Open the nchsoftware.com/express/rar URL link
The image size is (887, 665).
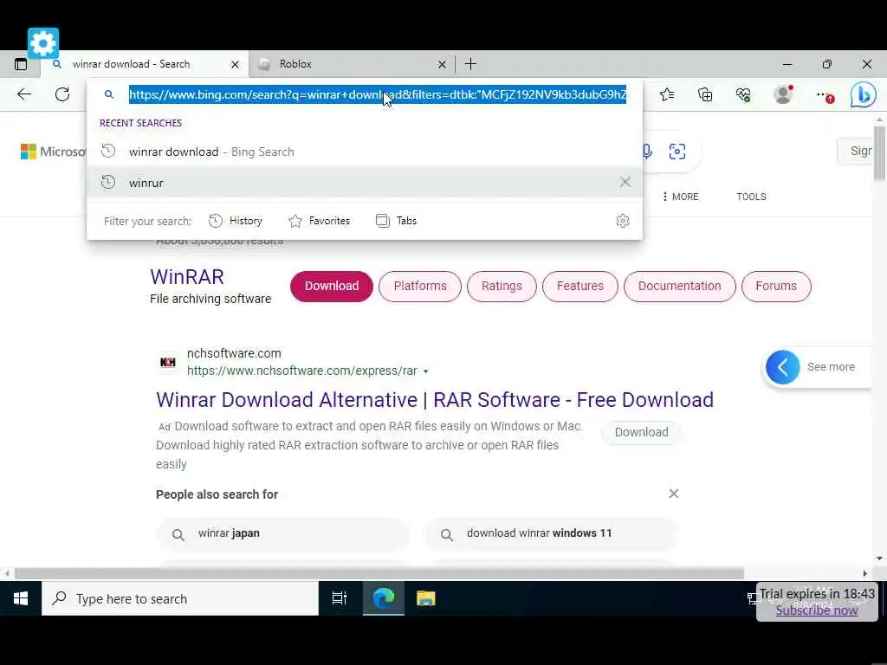pyautogui.click(x=302, y=371)
